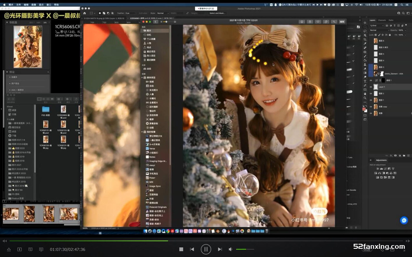Collapse the 媒体类型 group in Photos sidebar
The height and width of the screenshot is (257, 412).
(142, 78)
